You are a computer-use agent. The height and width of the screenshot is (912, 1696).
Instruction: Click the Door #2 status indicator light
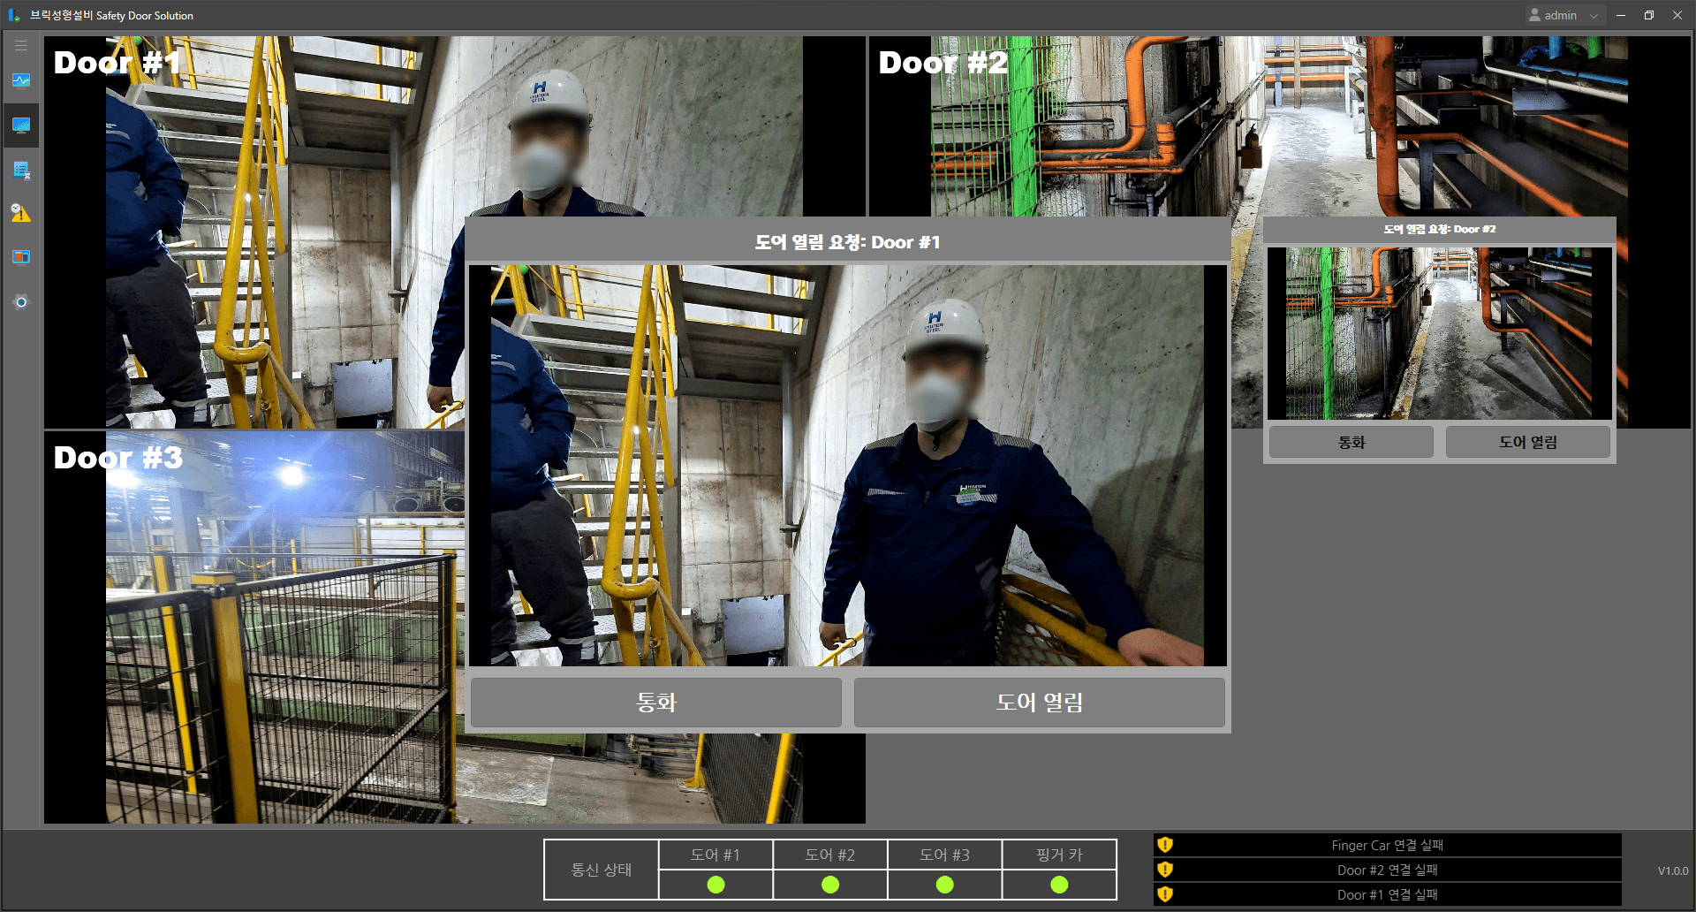pos(829,884)
